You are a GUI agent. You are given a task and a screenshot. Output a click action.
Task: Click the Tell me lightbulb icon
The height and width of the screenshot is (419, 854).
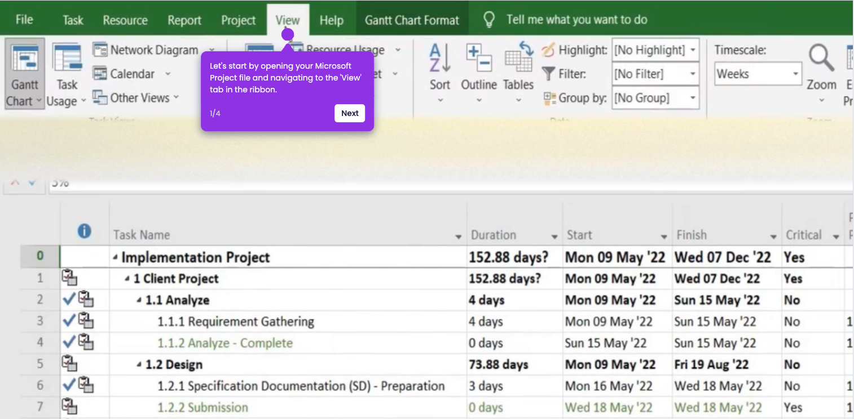pyautogui.click(x=489, y=20)
